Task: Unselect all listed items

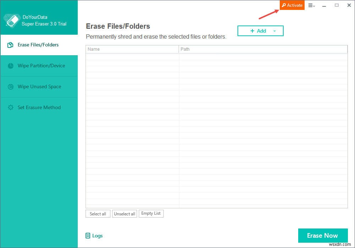Action: [x=124, y=214]
